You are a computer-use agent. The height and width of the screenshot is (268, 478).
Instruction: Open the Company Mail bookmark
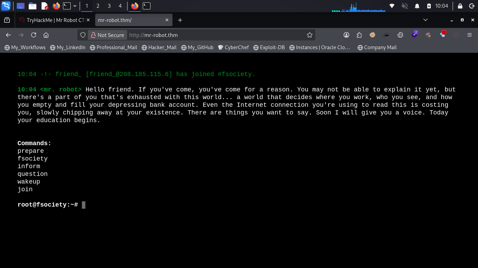(x=377, y=47)
